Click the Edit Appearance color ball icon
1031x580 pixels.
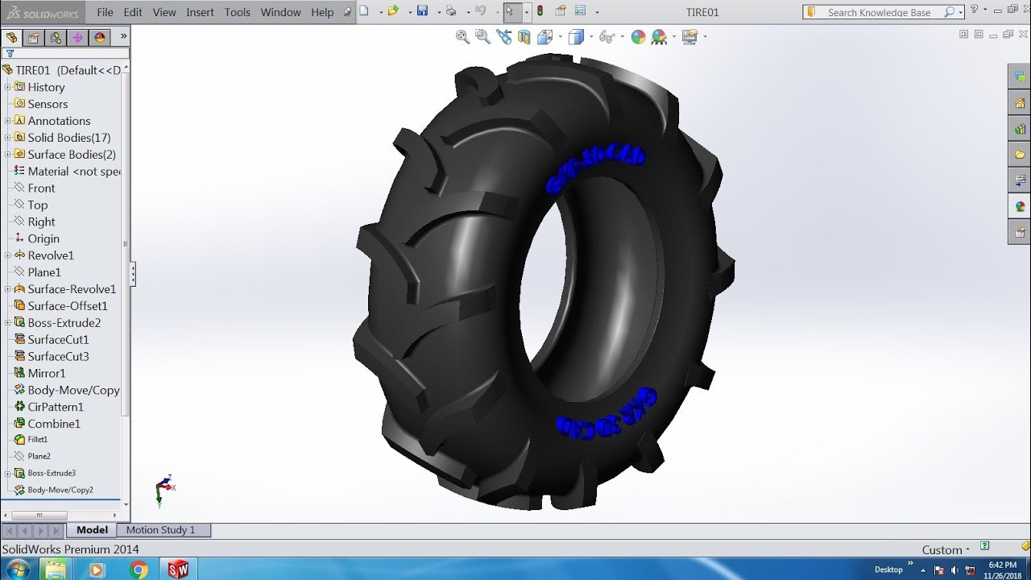(638, 36)
